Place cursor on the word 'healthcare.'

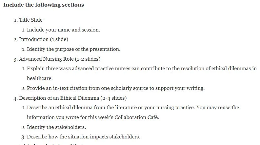click(40, 78)
